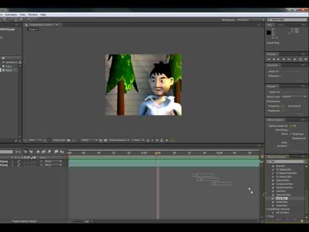Select Directional Blur effect
The height and width of the screenshot is (232, 309).
(x=284, y=188)
